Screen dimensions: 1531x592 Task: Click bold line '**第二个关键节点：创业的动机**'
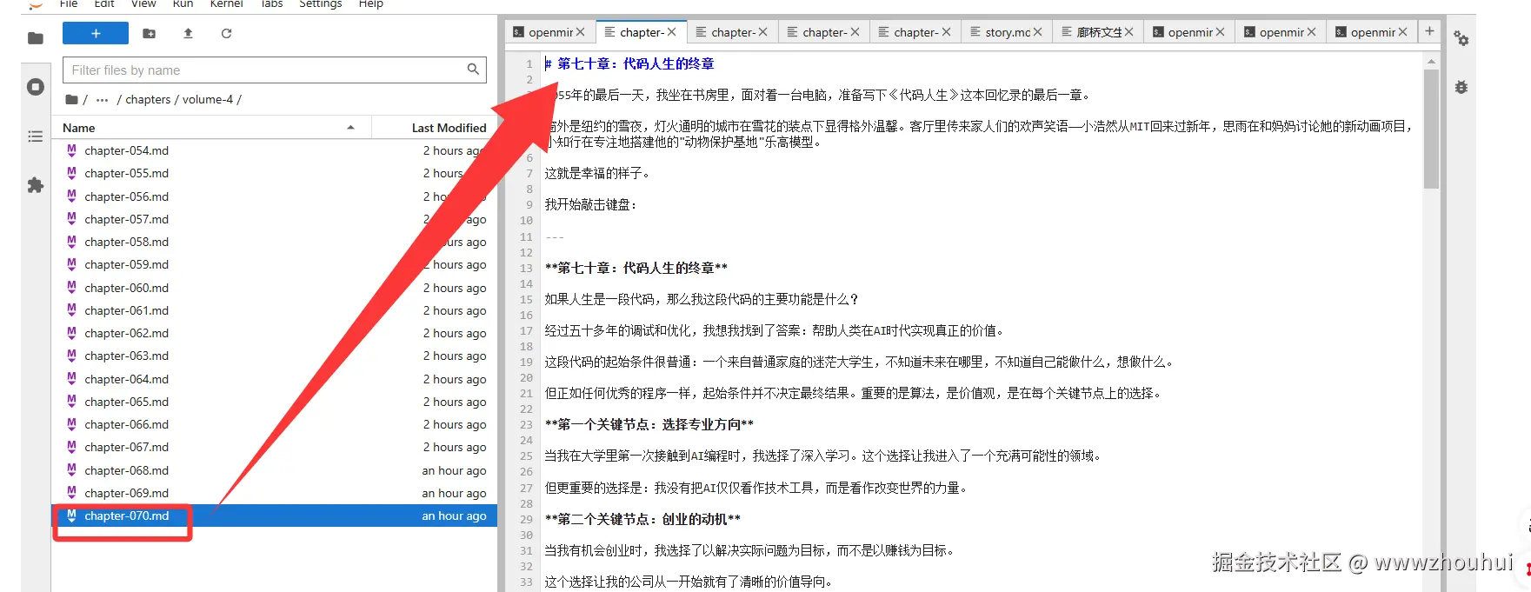point(642,519)
